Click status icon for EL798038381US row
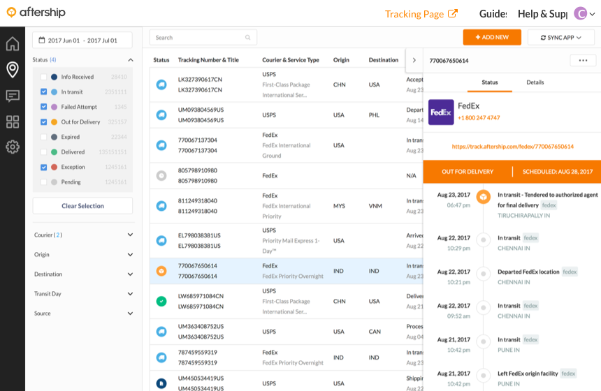The height and width of the screenshot is (391, 601). pos(161,240)
